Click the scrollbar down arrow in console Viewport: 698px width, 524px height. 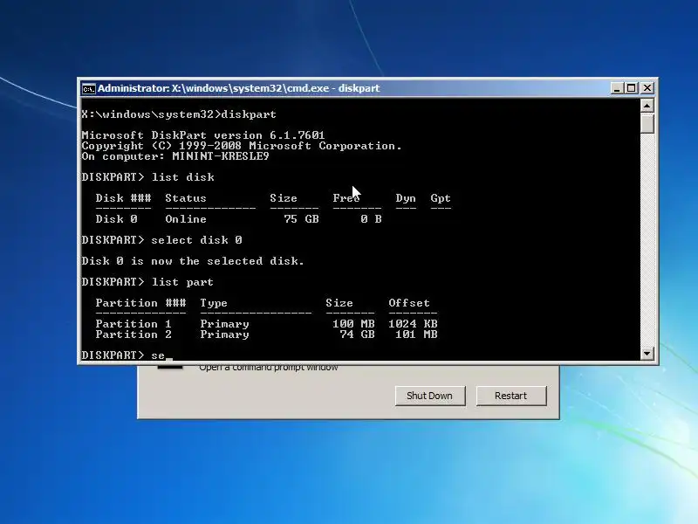coord(647,354)
